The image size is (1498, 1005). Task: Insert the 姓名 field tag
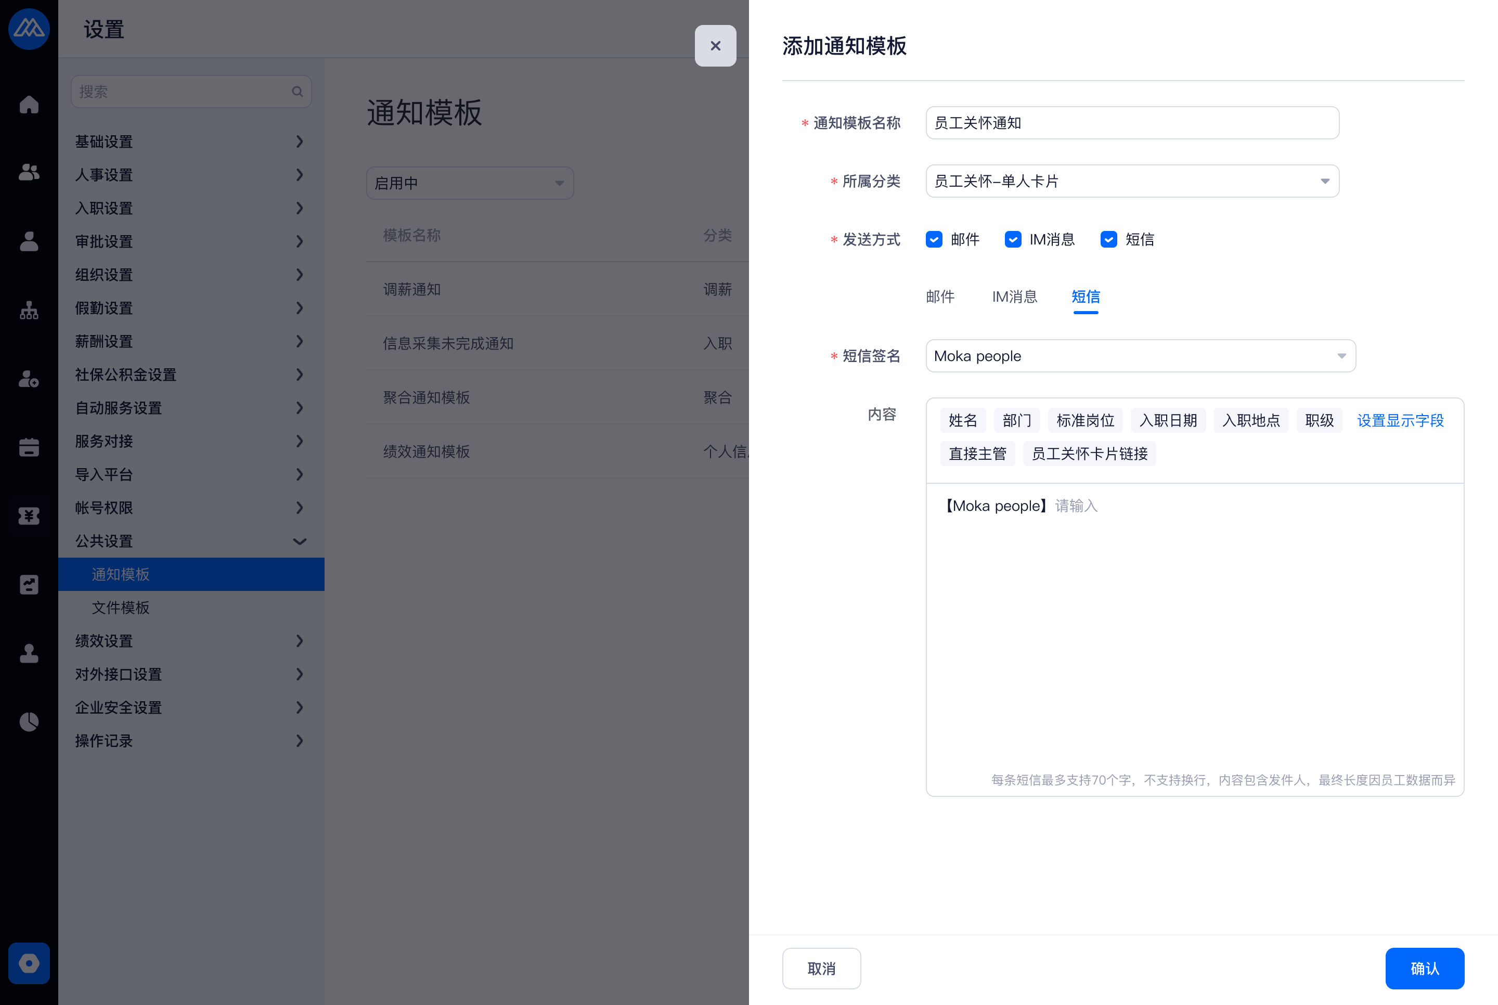coord(963,420)
